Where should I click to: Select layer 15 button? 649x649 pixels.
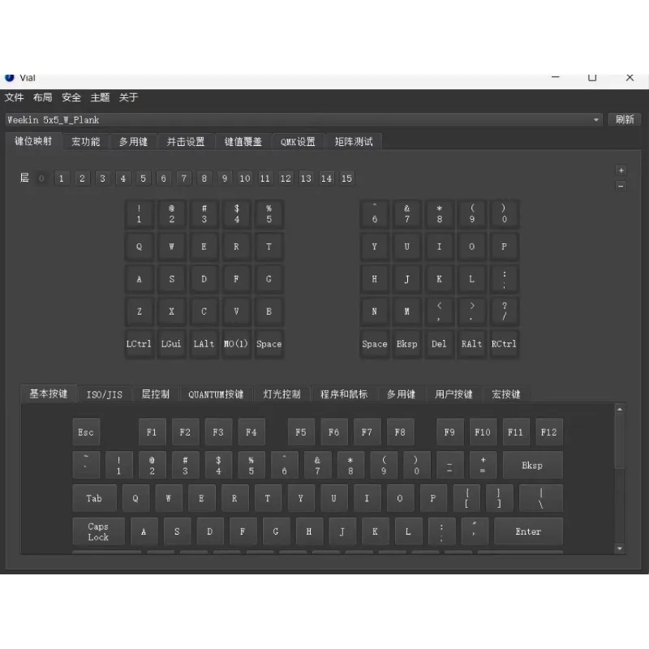pyautogui.click(x=346, y=178)
